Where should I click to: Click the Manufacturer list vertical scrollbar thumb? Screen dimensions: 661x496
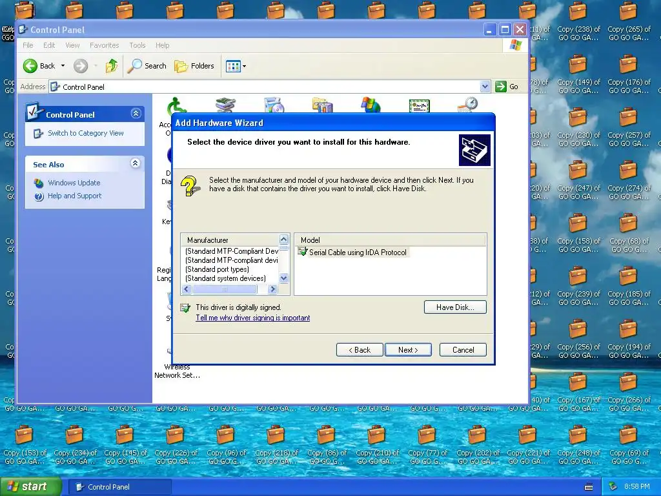[284, 247]
